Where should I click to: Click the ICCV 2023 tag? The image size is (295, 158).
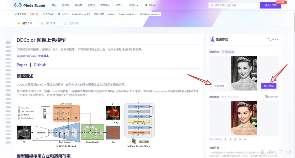pos(99,14)
